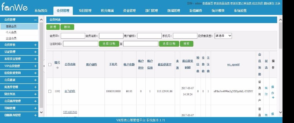Click IP address 113.129.91.86 cell

[165, 91]
